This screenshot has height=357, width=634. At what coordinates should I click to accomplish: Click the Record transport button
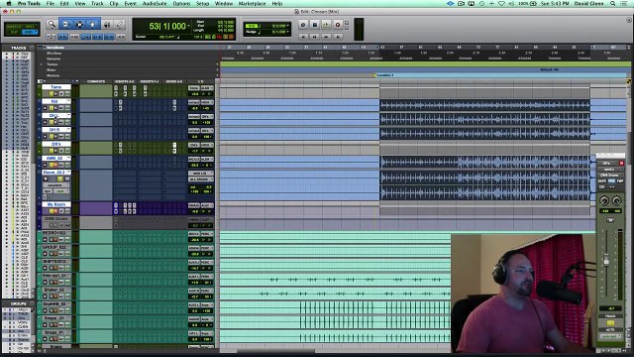point(338,25)
